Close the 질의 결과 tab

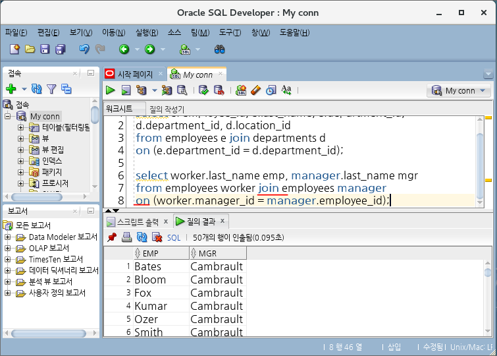coord(222,221)
